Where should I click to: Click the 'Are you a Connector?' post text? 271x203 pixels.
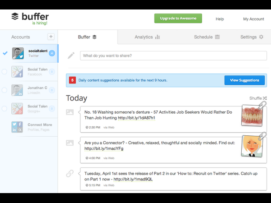(x=159, y=146)
